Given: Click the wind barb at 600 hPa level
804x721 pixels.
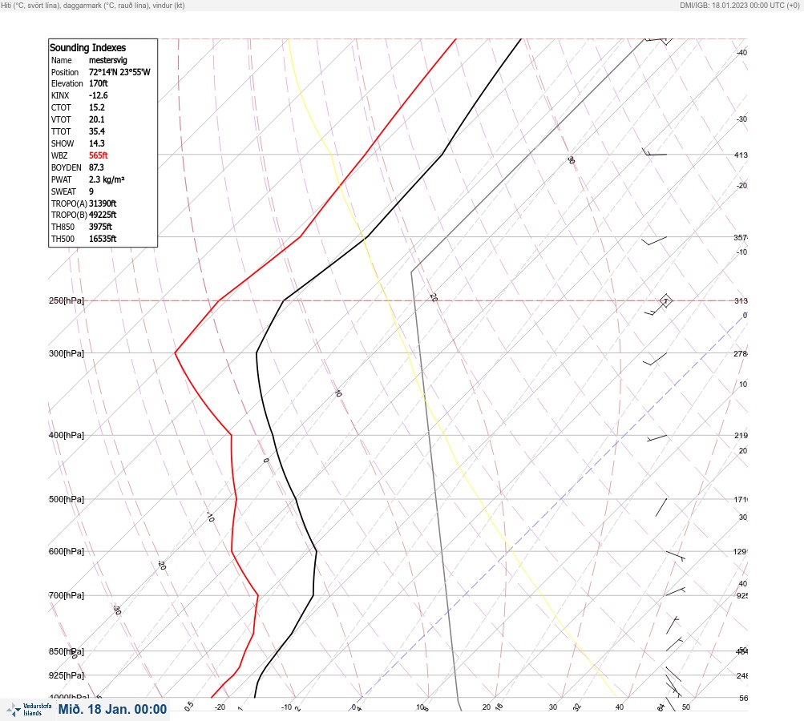Looking at the screenshot, I should [676, 556].
